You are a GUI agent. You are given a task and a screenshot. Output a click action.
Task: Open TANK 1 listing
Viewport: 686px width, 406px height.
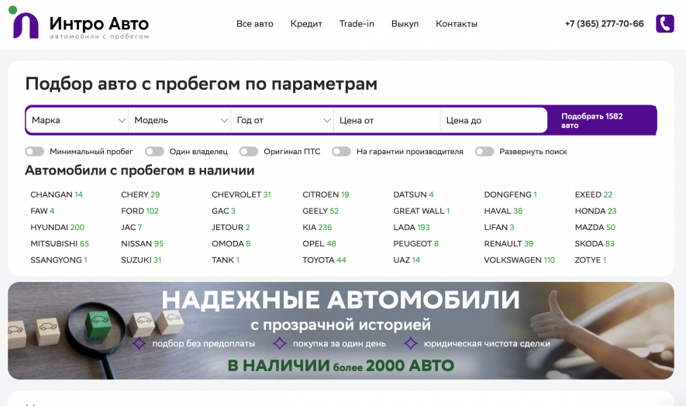[226, 260]
